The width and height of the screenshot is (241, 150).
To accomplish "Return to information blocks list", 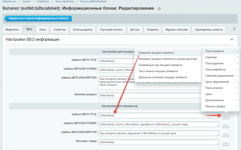I will (38, 18).
